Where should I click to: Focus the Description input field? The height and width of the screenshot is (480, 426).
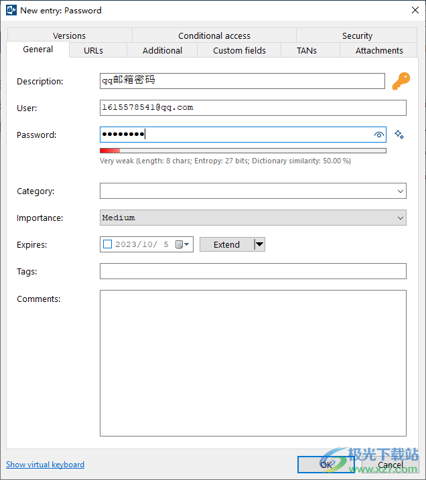point(242,81)
